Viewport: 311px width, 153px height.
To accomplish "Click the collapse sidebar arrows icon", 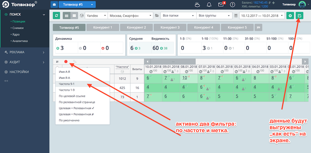I will [x=6, y=81].
